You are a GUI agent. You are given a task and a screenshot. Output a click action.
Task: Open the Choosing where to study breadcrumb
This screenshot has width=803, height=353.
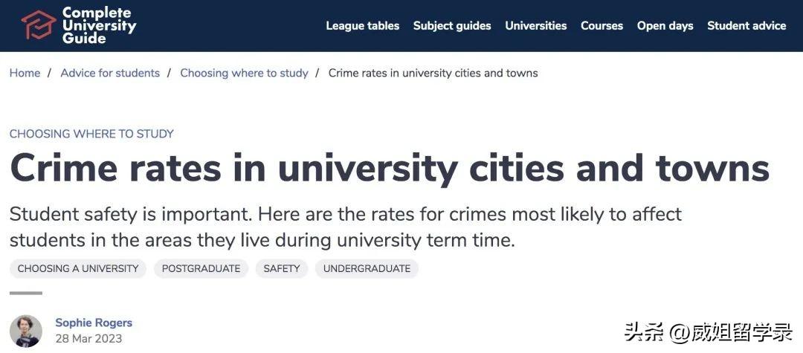pos(244,73)
